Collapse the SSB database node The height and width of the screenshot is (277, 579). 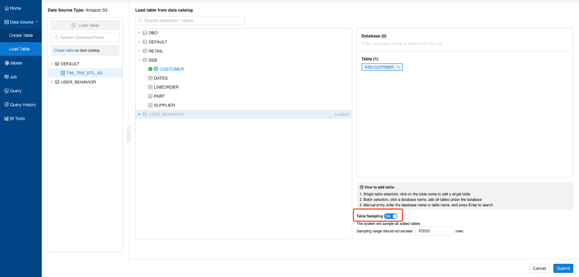(139, 60)
